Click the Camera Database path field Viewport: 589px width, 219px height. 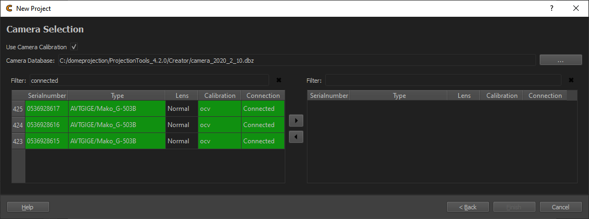point(296,61)
